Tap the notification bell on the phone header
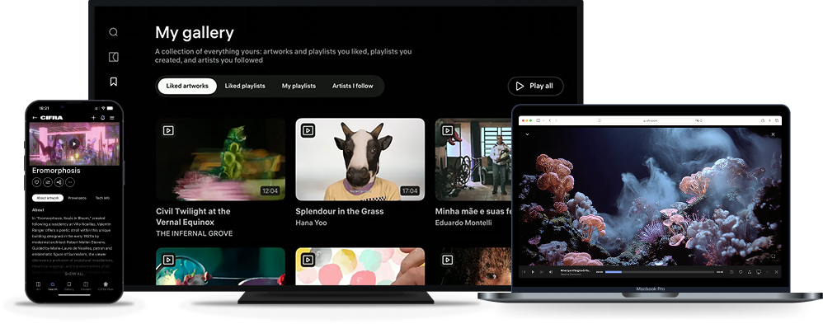 (x=103, y=118)
